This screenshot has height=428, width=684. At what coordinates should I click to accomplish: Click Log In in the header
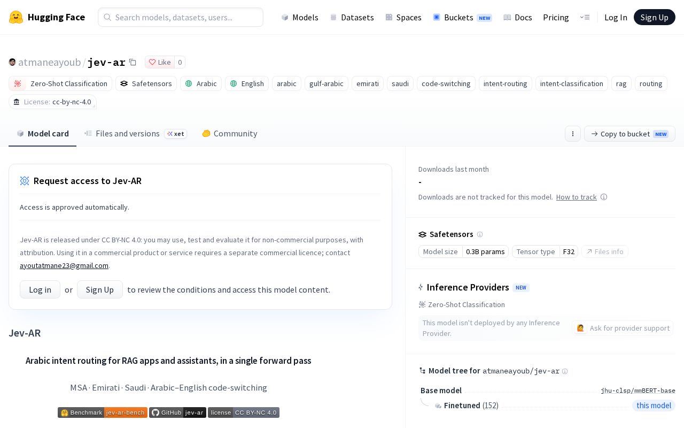616,17
